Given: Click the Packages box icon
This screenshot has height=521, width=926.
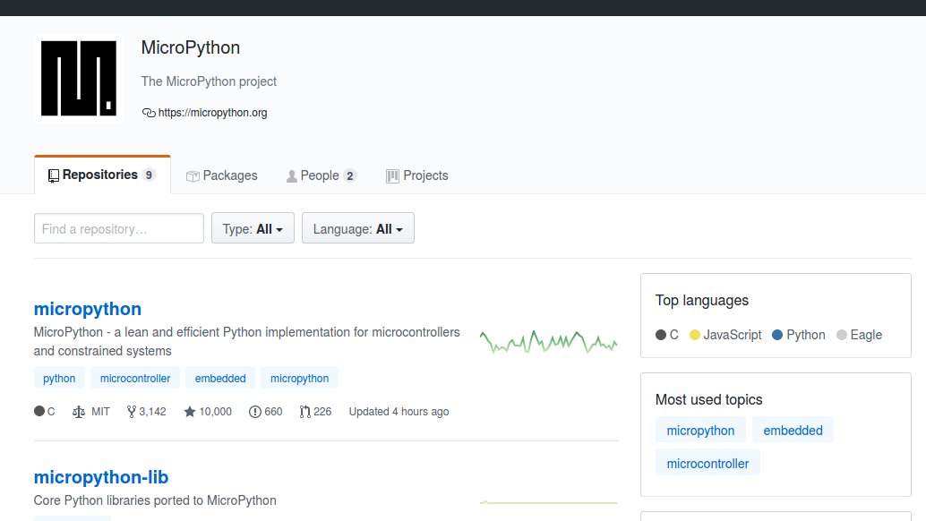Looking at the screenshot, I should pyautogui.click(x=193, y=175).
